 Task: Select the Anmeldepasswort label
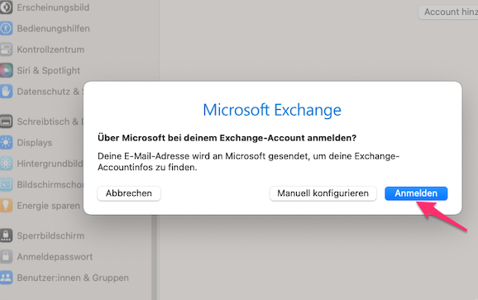pyautogui.click(x=55, y=257)
